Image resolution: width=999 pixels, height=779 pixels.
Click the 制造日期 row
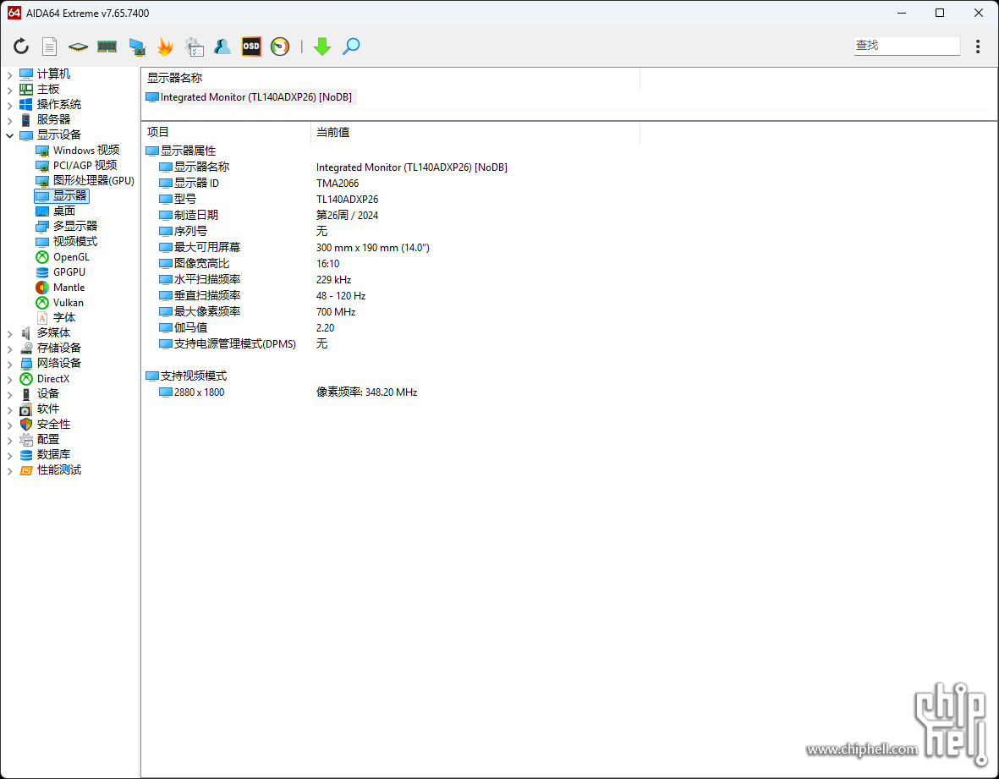click(390, 216)
